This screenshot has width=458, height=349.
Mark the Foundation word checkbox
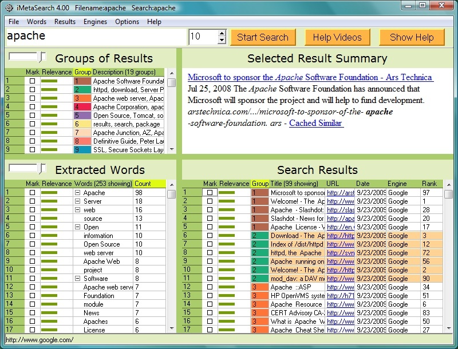pos(33,296)
